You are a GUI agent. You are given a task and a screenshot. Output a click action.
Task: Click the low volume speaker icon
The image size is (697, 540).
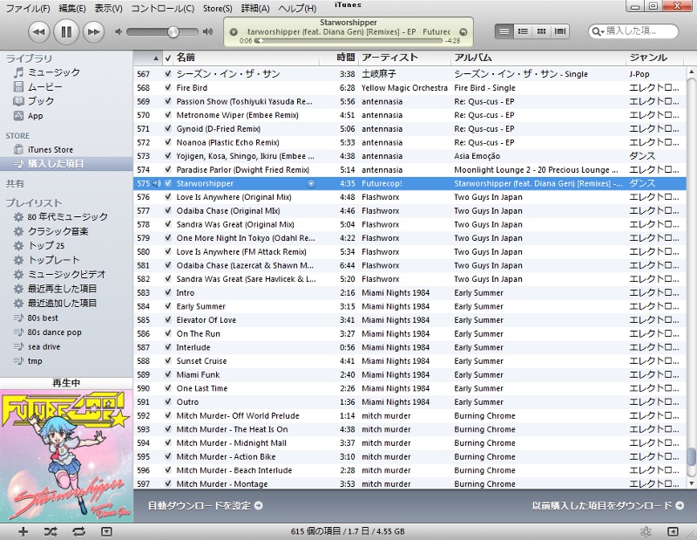(118, 32)
